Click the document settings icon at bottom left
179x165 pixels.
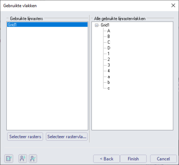point(9,159)
